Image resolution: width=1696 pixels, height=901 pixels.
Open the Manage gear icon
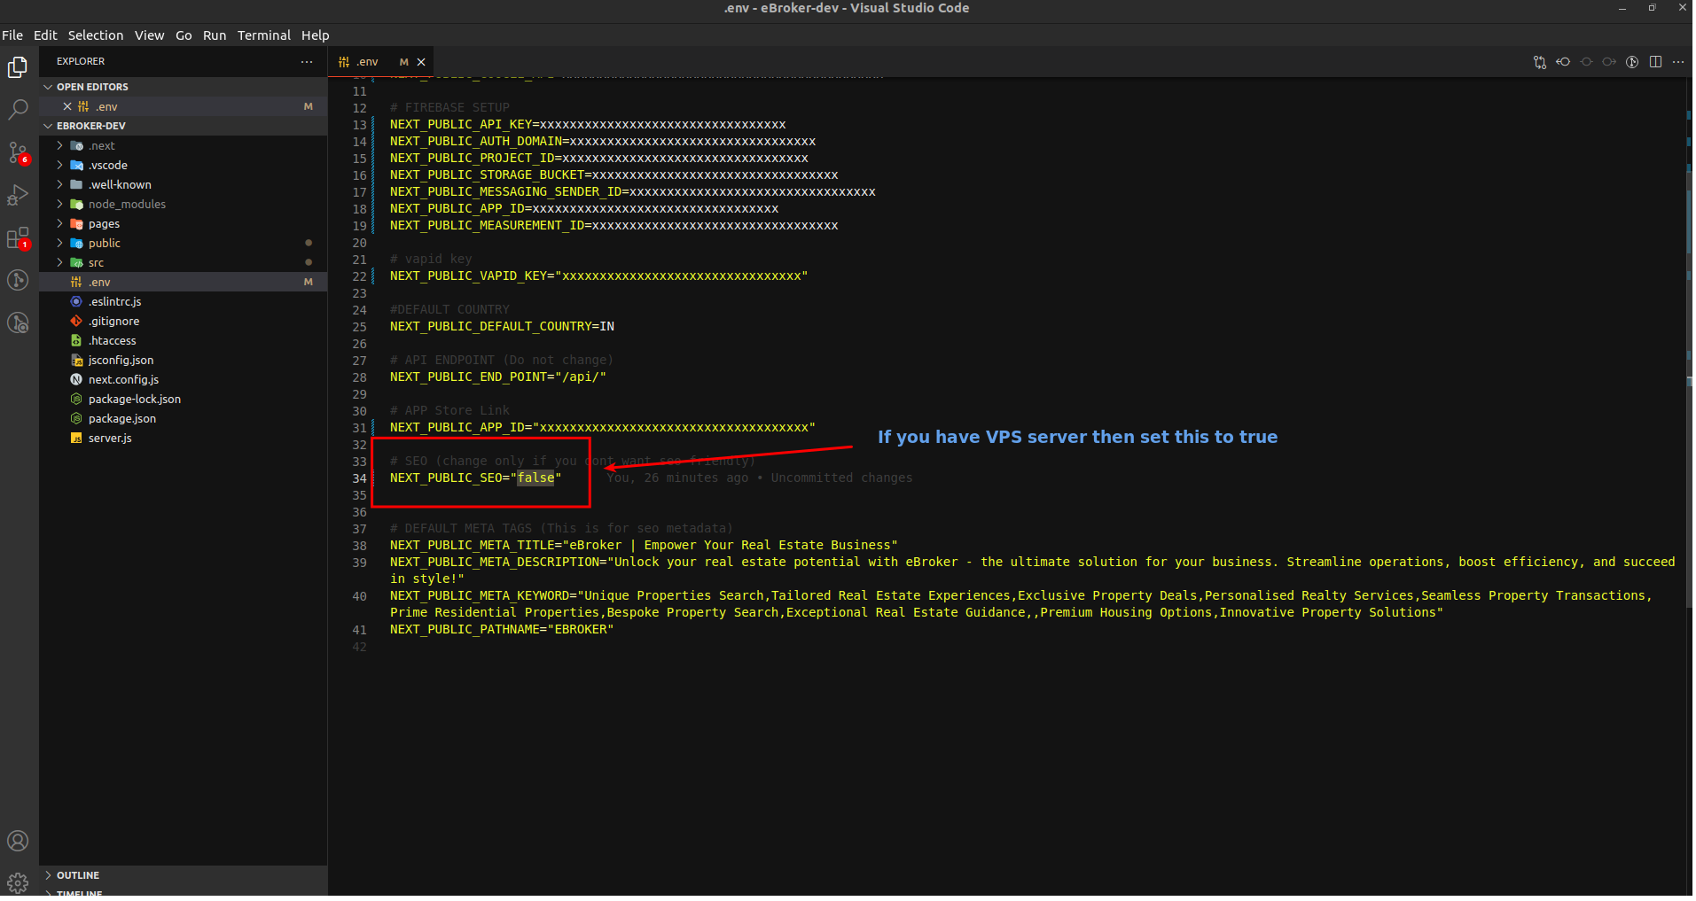pos(18,882)
